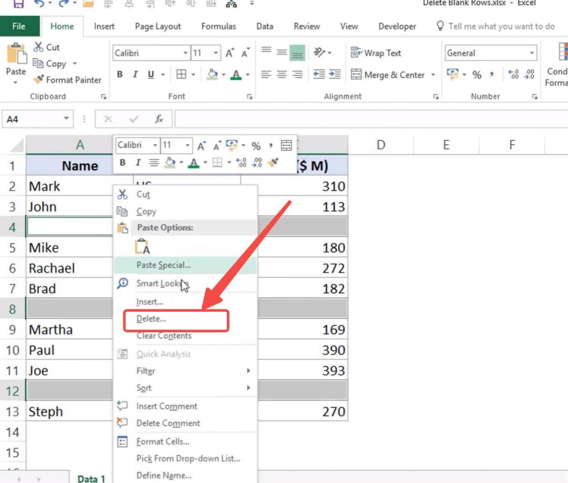
Task: Click the Smart Lookup icon in the context menu
Action: tap(123, 283)
